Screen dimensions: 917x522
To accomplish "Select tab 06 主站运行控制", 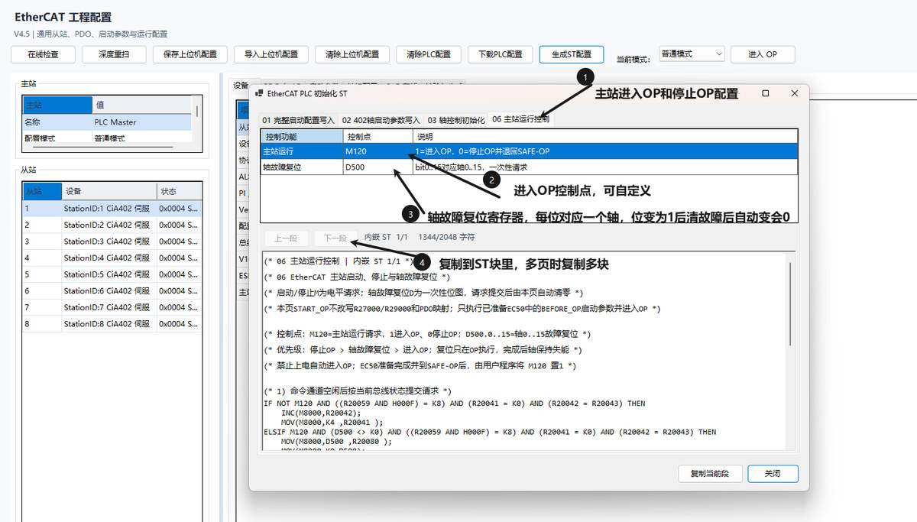I will tap(520, 118).
